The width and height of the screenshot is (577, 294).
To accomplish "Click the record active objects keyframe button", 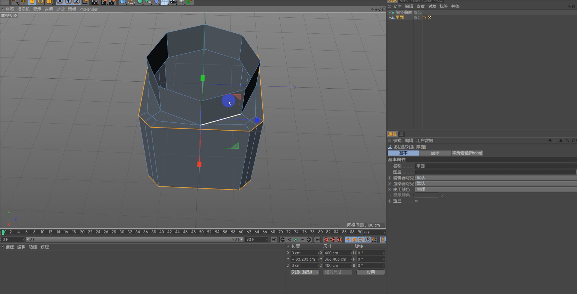I will click(326, 240).
